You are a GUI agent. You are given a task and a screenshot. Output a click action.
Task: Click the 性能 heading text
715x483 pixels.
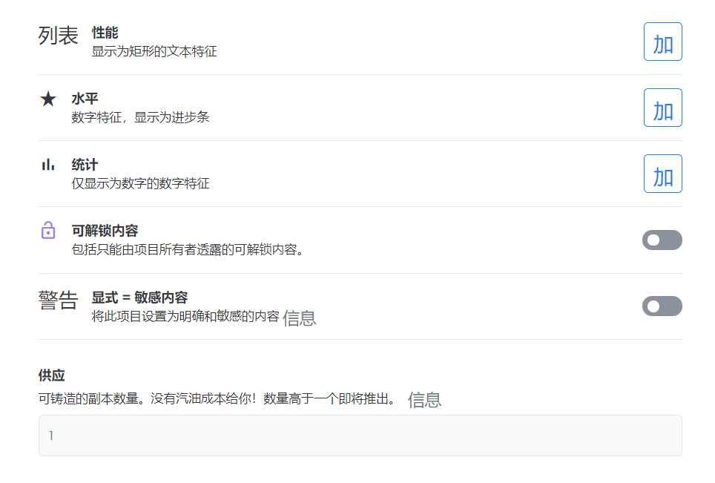105,33
